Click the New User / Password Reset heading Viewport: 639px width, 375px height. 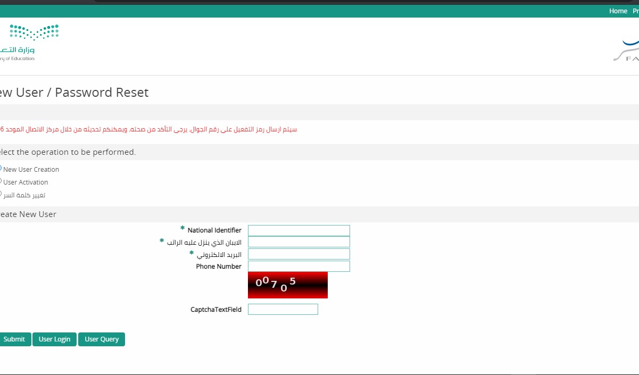(74, 93)
